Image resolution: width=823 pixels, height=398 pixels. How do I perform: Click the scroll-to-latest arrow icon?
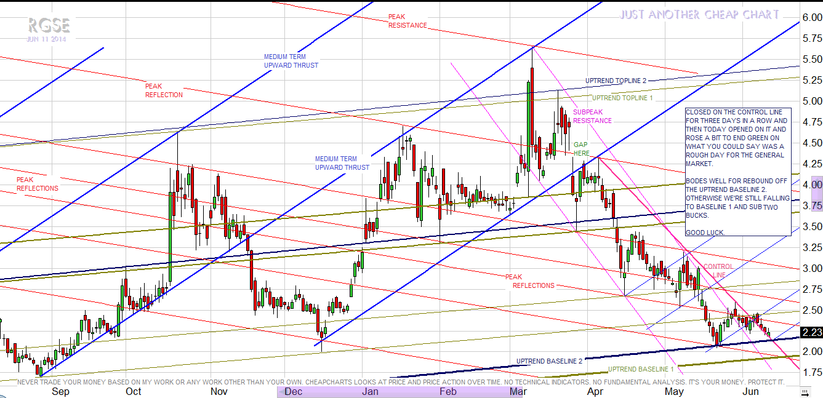point(804,392)
